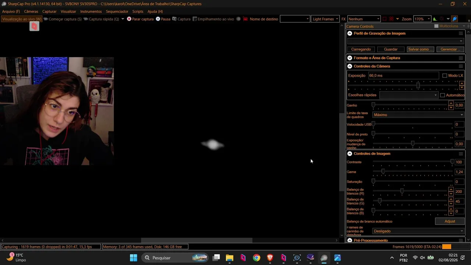Click the Salvar como button

coord(421,49)
